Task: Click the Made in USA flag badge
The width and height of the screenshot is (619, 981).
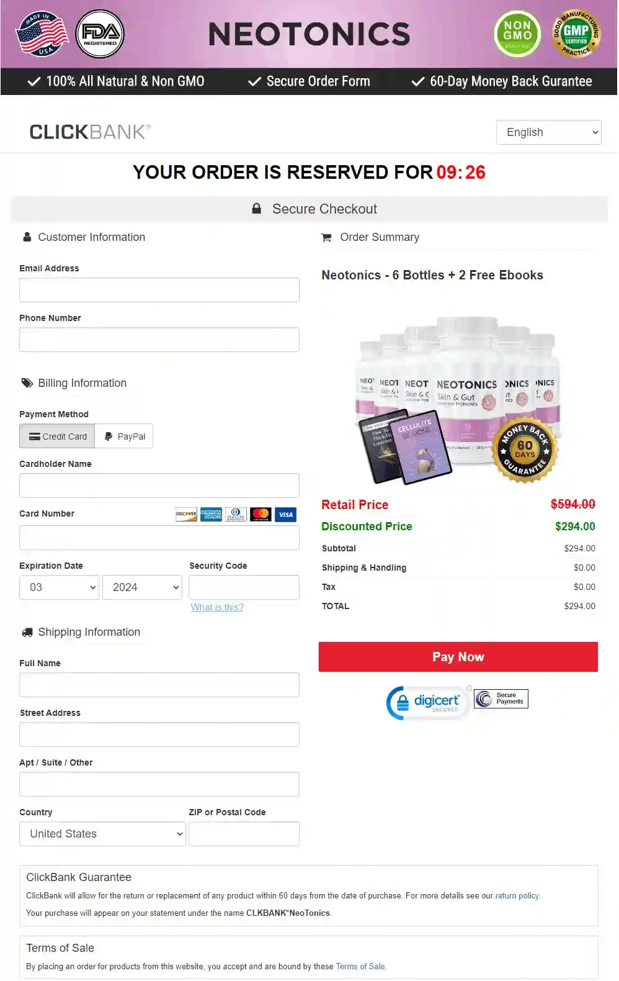Action: click(x=42, y=34)
